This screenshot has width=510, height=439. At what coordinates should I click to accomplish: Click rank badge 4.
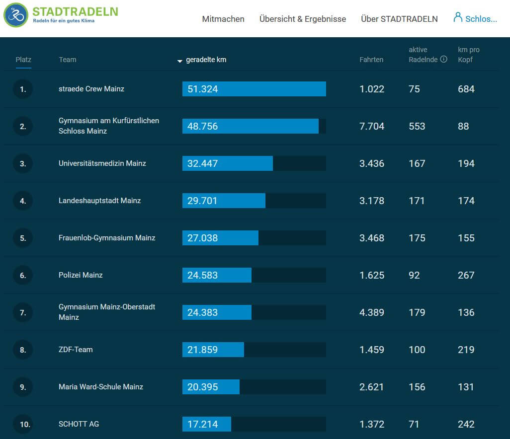[x=23, y=201]
